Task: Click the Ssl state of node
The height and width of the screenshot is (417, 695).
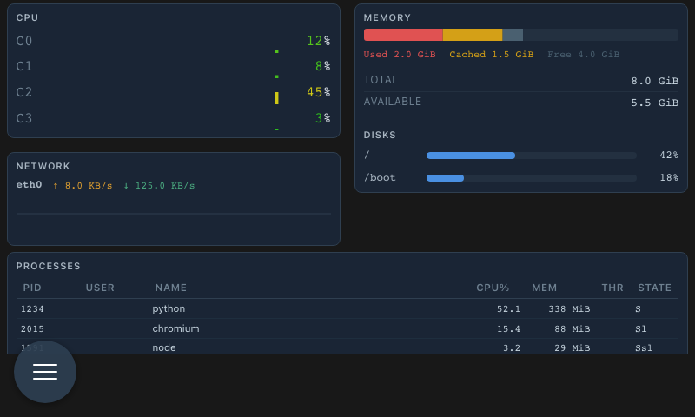Action: click(644, 347)
